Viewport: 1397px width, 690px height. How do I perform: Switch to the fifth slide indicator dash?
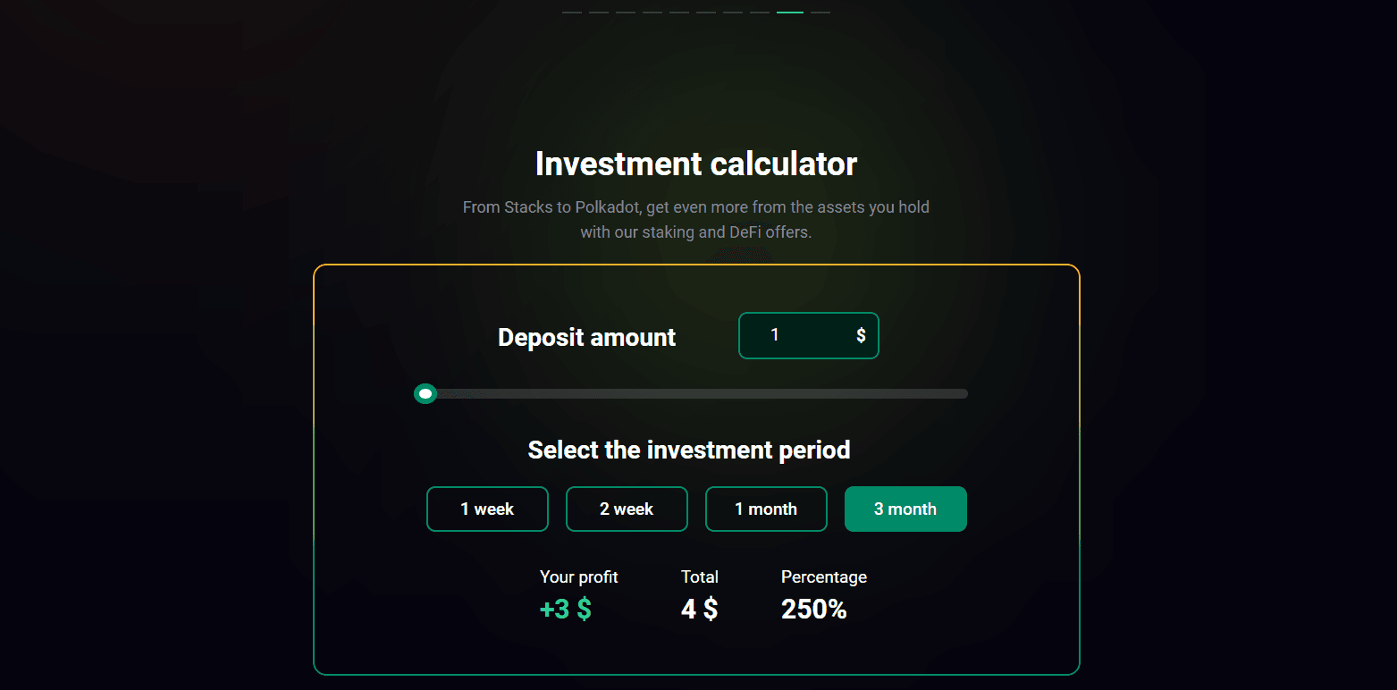679,13
